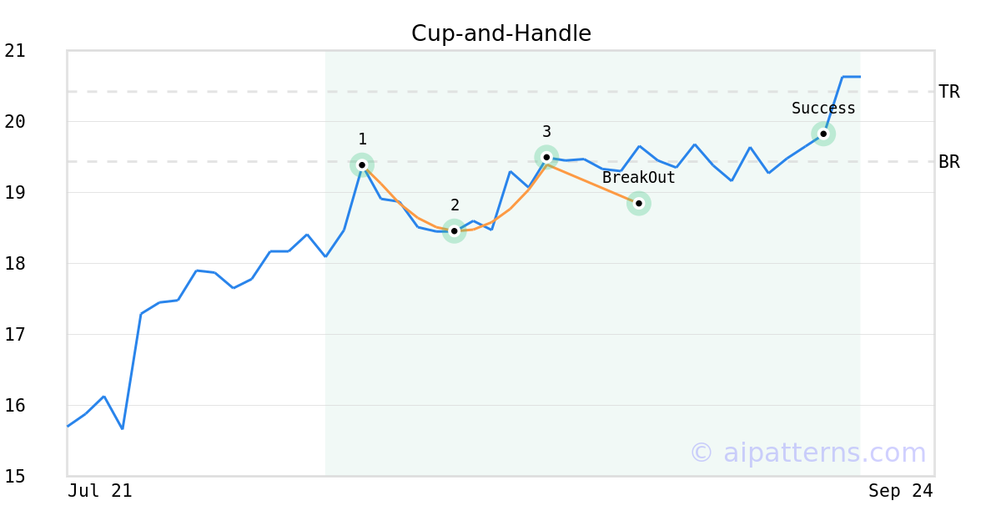Click the point 1 marker circle

(x=361, y=164)
